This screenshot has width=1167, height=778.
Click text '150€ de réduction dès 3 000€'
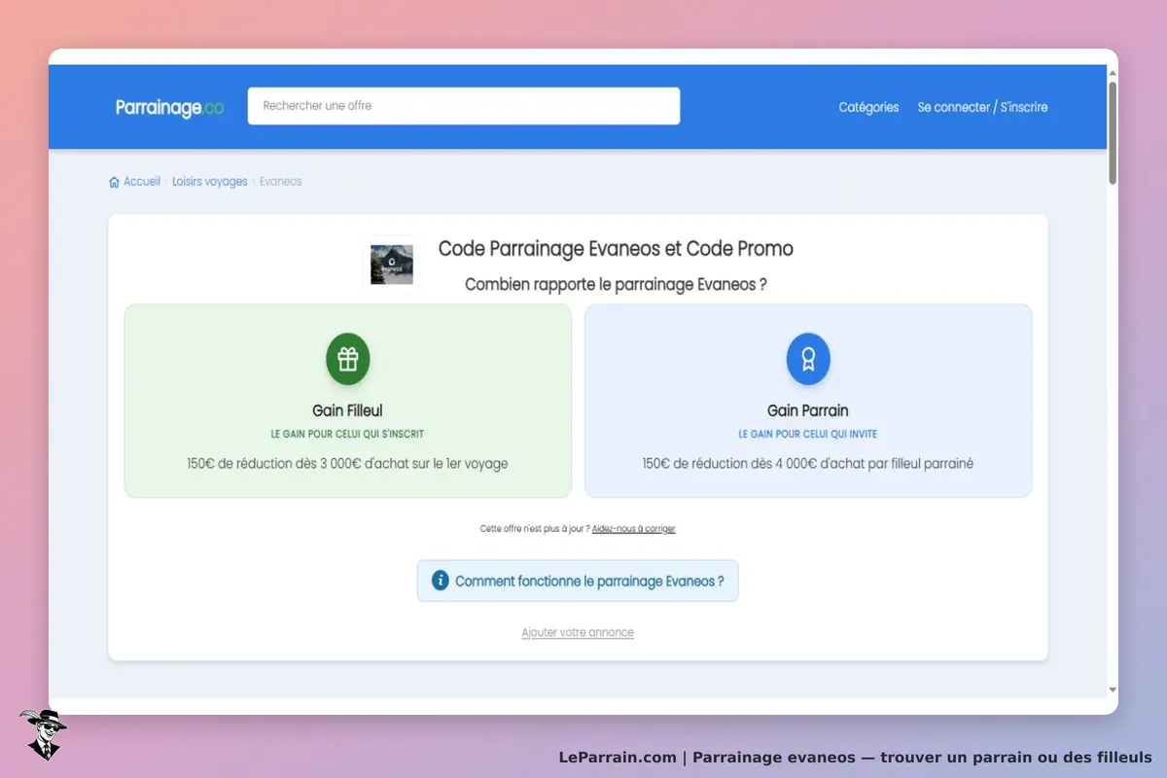[x=263, y=464]
